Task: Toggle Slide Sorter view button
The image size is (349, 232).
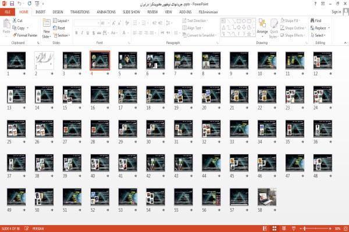Action: tap(274, 228)
